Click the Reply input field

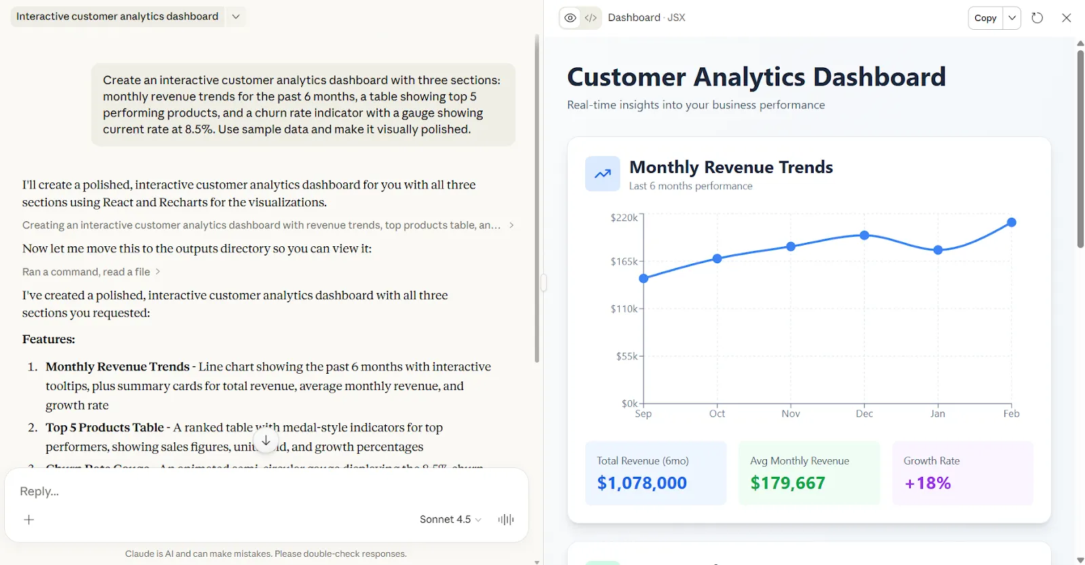click(266, 491)
